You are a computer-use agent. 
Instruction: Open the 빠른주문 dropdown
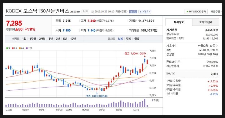click(216, 11)
